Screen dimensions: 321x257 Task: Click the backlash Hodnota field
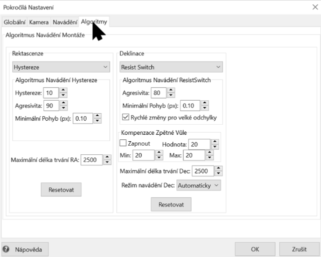click(x=199, y=144)
